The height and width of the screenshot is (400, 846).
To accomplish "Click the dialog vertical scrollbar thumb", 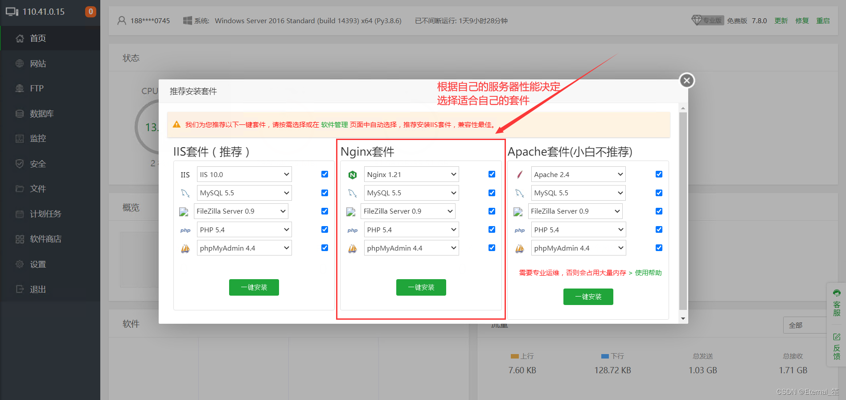I will pos(683,210).
